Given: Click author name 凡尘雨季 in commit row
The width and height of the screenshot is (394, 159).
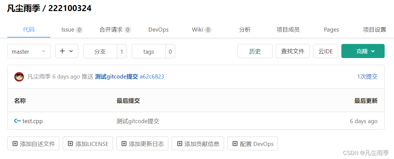Looking at the screenshot, I should (x=39, y=76).
